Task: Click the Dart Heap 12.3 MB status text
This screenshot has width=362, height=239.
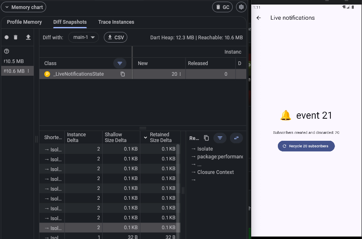Action: [172, 38]
